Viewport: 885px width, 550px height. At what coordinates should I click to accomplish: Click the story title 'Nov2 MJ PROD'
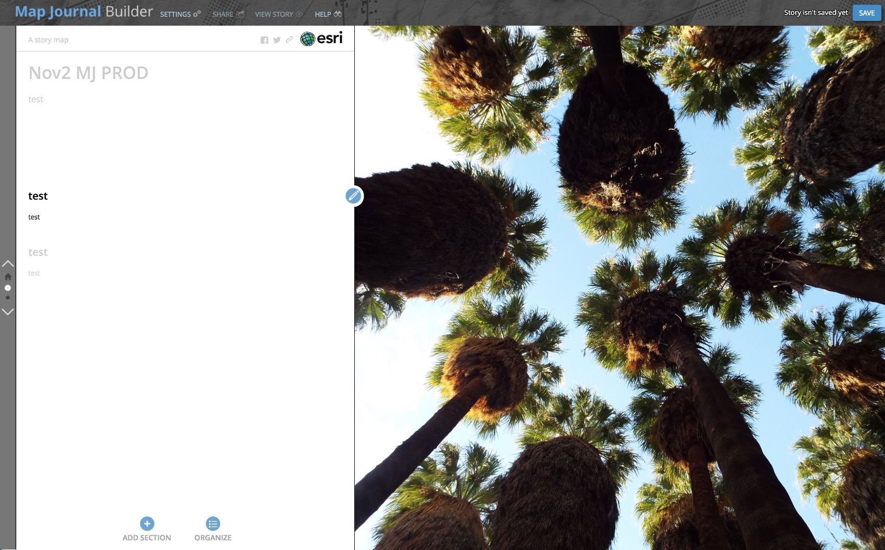[88, 73]
